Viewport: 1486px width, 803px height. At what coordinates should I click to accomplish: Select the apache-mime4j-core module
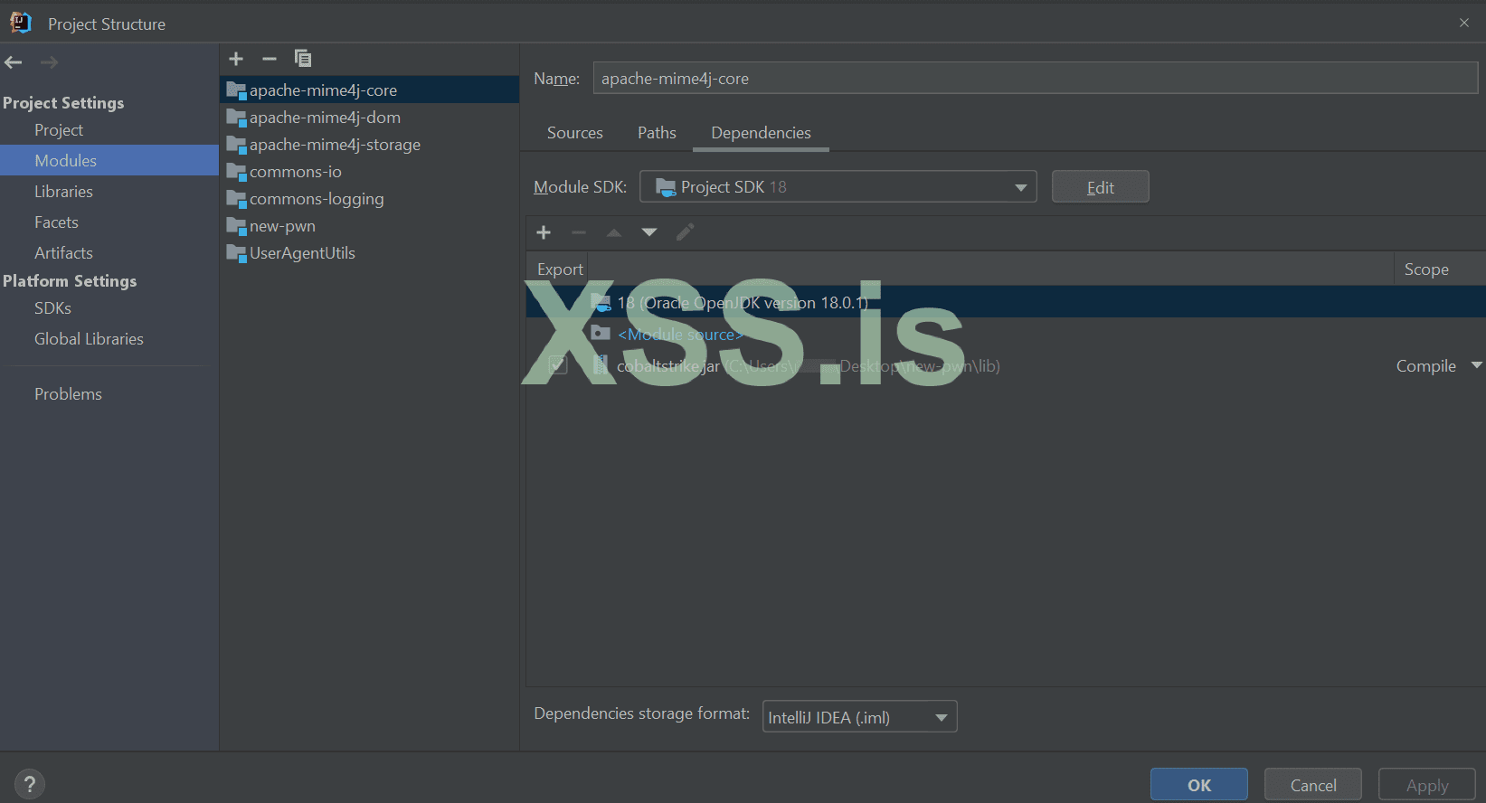(x=370, y=90)
